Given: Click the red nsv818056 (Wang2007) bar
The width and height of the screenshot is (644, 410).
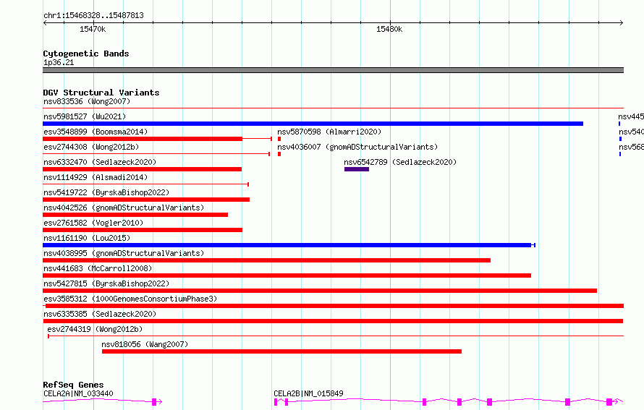Looking at the screenshot, I should tap(281, 351).
